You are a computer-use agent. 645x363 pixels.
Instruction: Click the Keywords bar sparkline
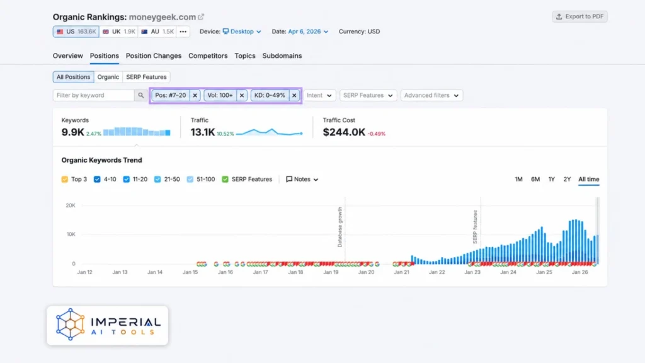pos(137,132)
